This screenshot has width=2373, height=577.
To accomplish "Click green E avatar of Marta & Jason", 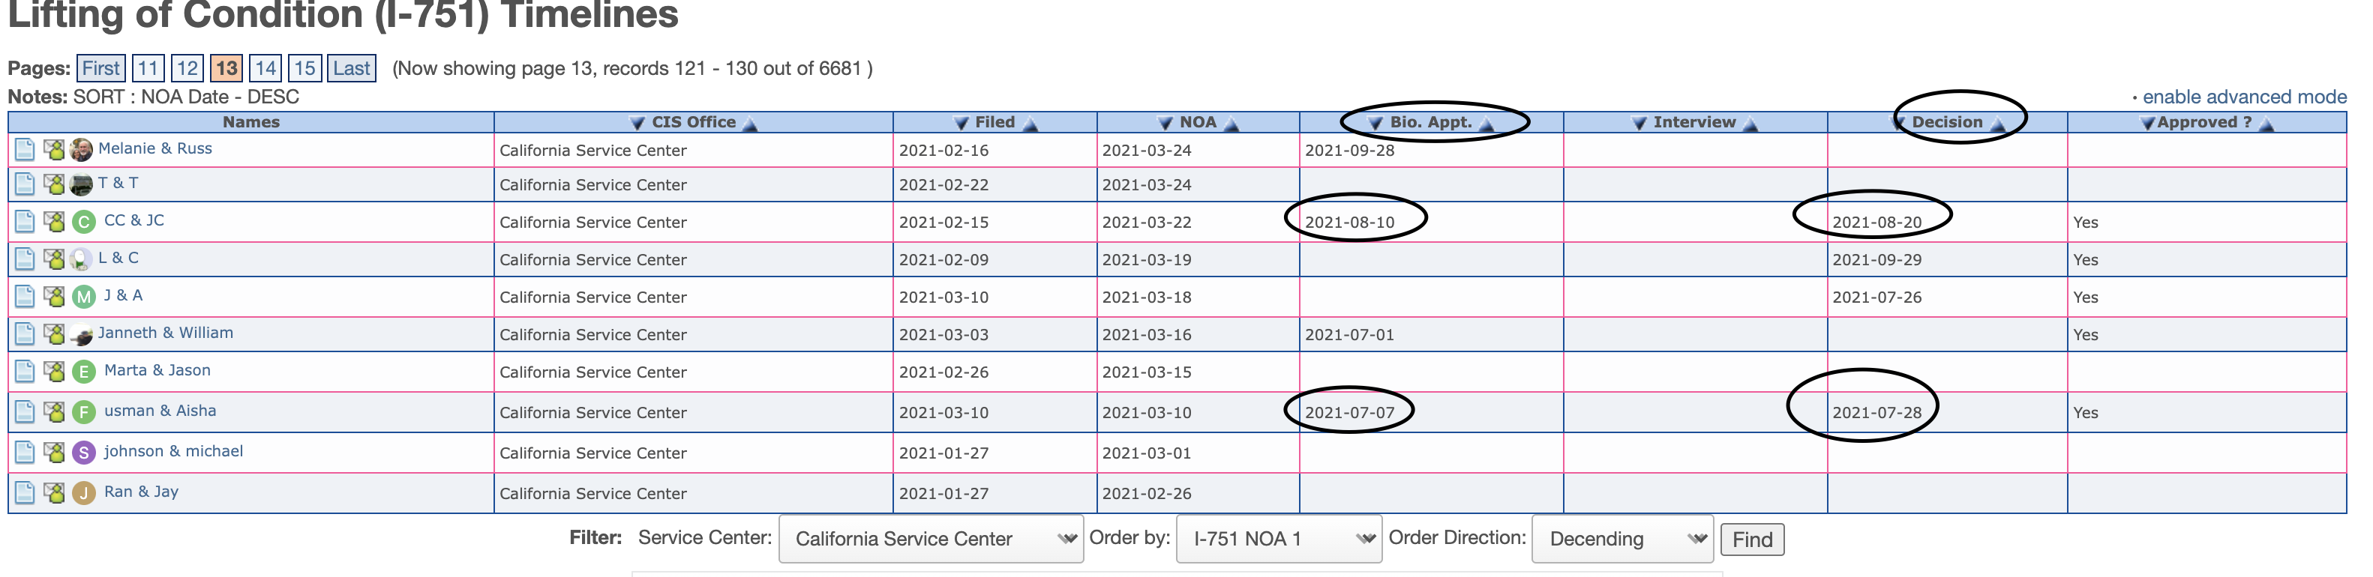I will coord(84,372).
